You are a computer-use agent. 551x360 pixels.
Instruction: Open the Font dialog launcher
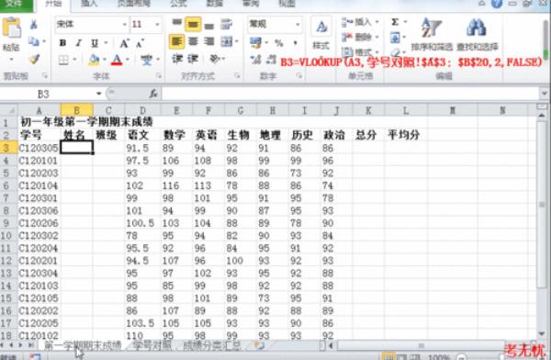click(159, 75)
